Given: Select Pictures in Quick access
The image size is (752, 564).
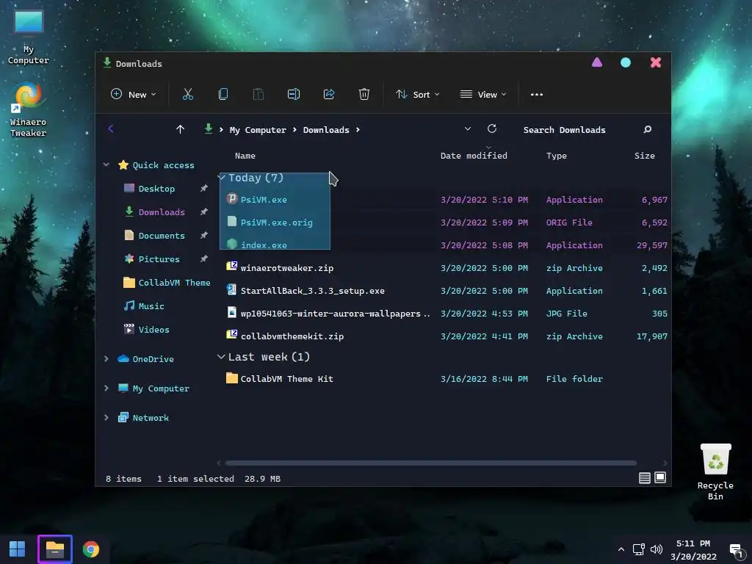Looking at the screenshot, I should [159, 259].
